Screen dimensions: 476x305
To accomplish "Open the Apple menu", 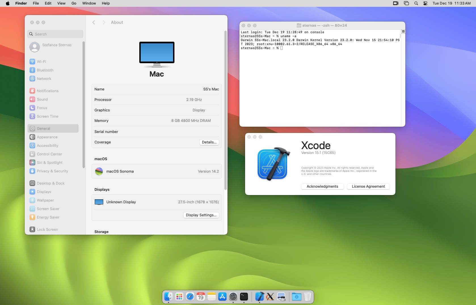I will 8,3.
